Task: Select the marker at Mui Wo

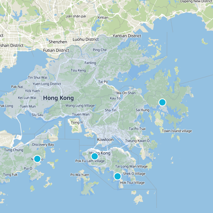Action: 37,159
